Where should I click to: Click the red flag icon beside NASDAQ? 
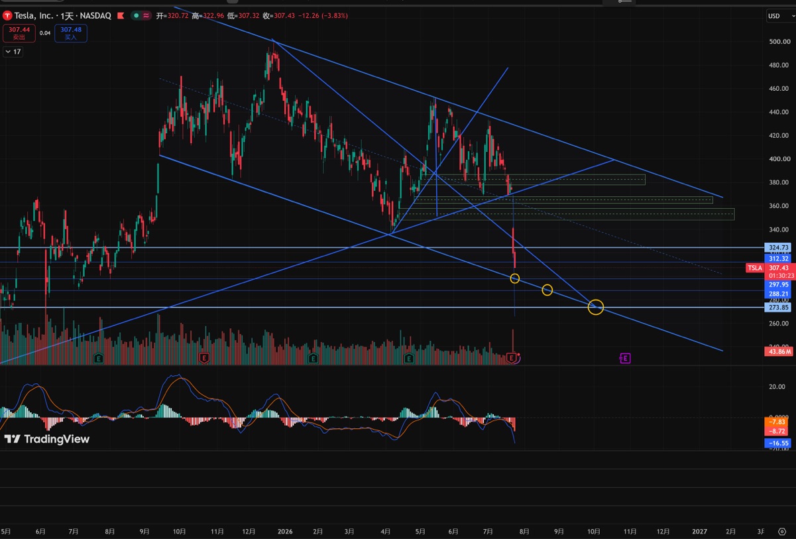pyautogui.click(x=120, y=15)
